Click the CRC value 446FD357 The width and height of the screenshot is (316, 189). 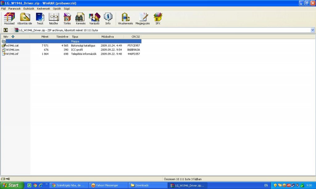(134, 54)
